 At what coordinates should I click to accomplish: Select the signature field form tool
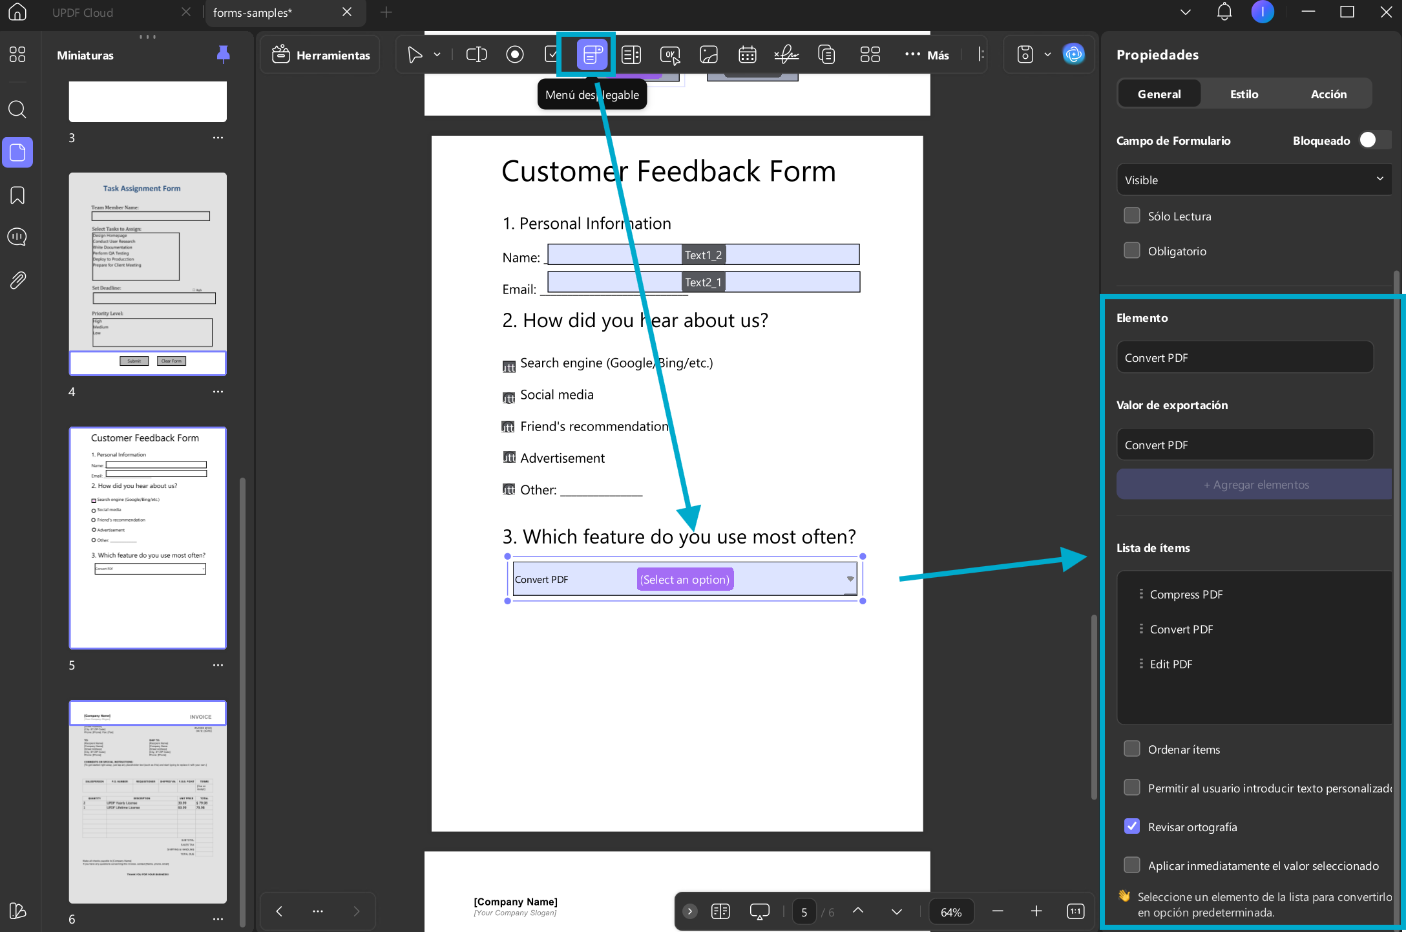click(786, 55)
